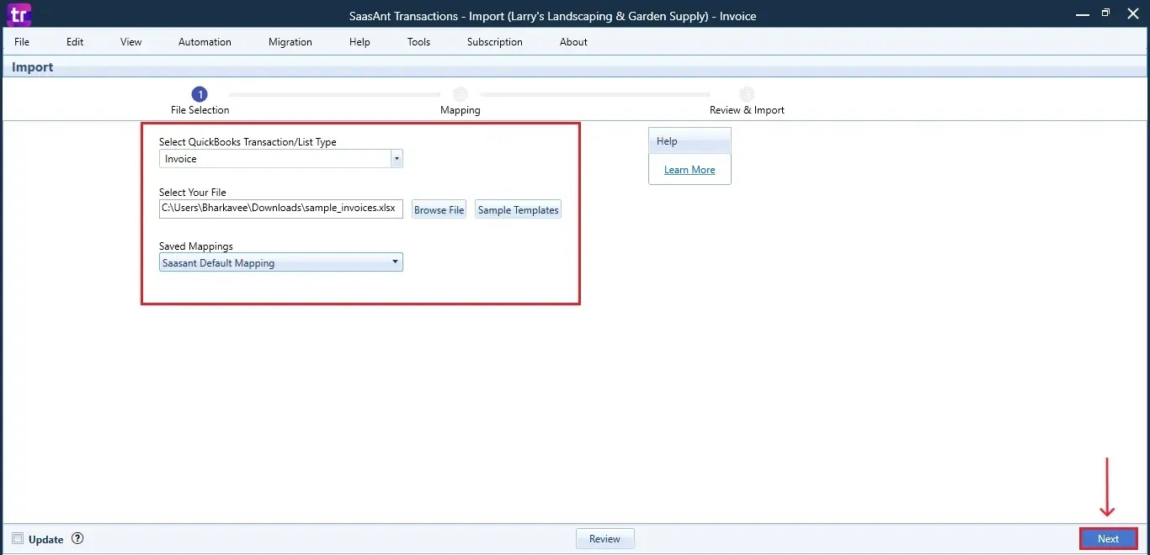Restore down the SaasAnt window
This screenshot has width=1150, height=555.
click(x=1106, y=13)
